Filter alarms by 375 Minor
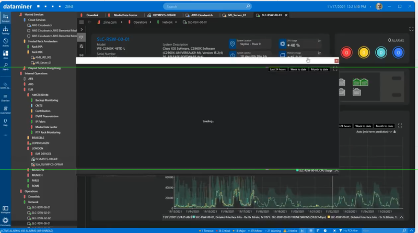 coord(256,230)
